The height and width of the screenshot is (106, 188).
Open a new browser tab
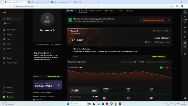coord(98,2)
